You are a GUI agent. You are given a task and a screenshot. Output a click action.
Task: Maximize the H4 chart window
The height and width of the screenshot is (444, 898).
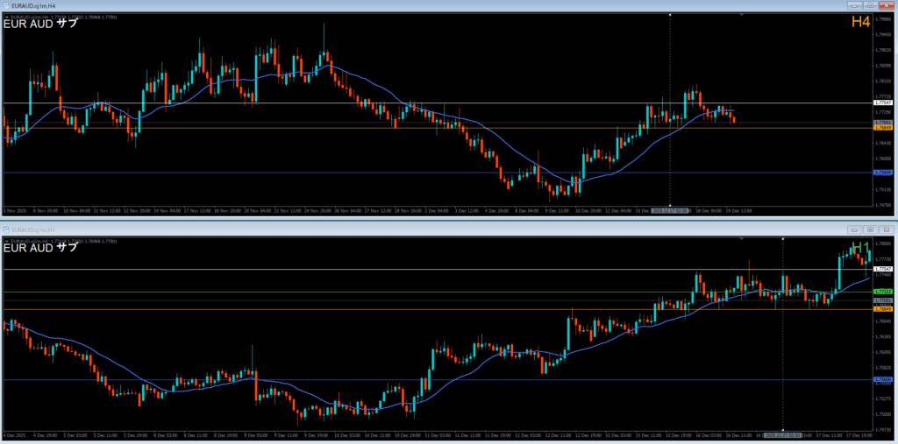click(x=869, y=5)
